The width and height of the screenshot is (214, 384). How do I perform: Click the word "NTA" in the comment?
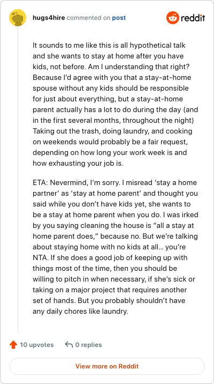pos(40,257)
